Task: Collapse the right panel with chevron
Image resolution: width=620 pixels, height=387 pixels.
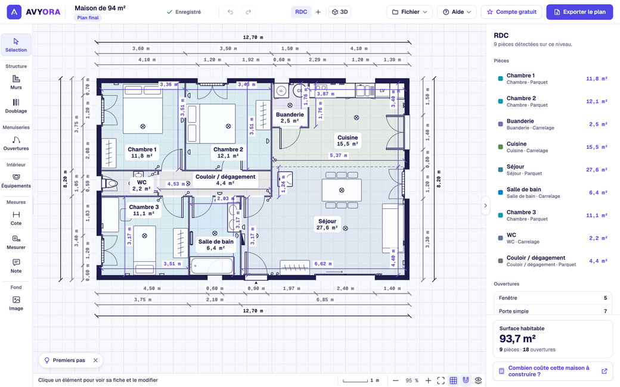Action: (485, 205)
